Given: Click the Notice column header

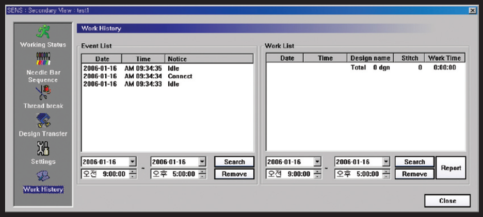Looking at the screenshot, I should [209, 59].
